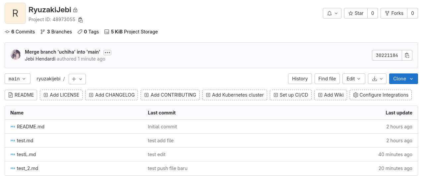The width and height of the screenshot is (421, 176).
Task: Copy commit SHA 30221184
Action: pyautogui.click(x=407, y=55)
